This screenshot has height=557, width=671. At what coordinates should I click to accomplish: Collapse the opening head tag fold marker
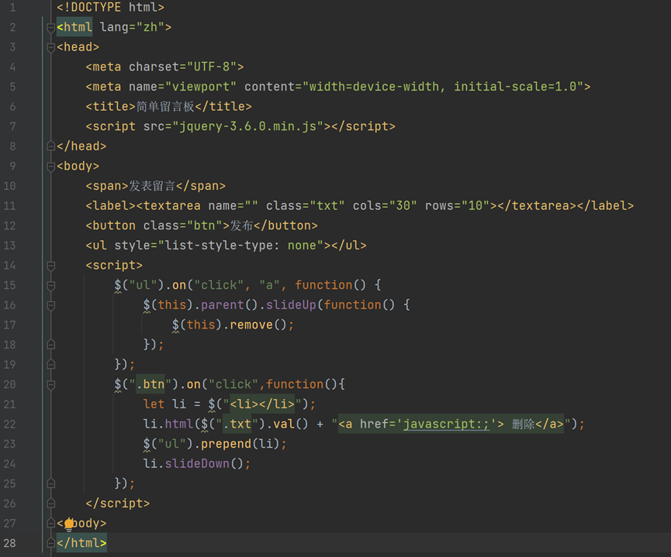tap(50, 47)
